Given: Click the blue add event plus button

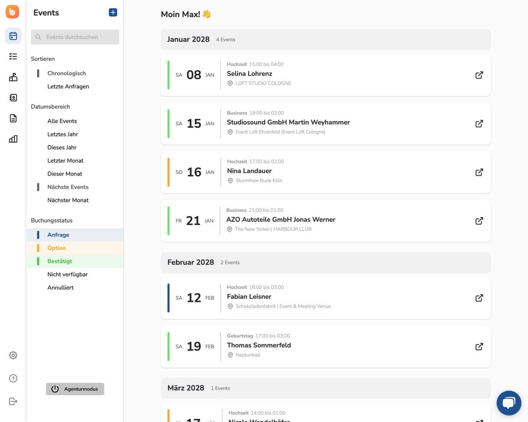Looking at the screenshot, I should tap(113, 13).
